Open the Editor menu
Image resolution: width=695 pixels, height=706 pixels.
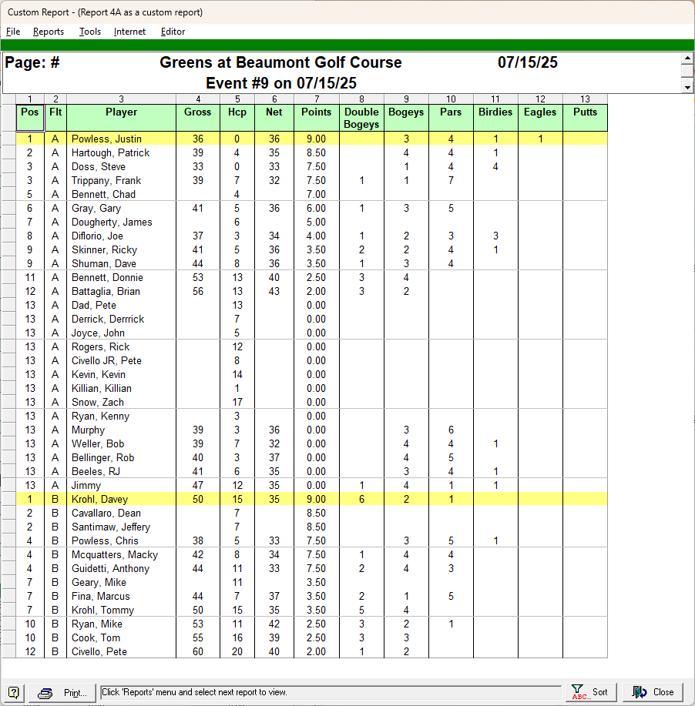click(x=173, y=32)
